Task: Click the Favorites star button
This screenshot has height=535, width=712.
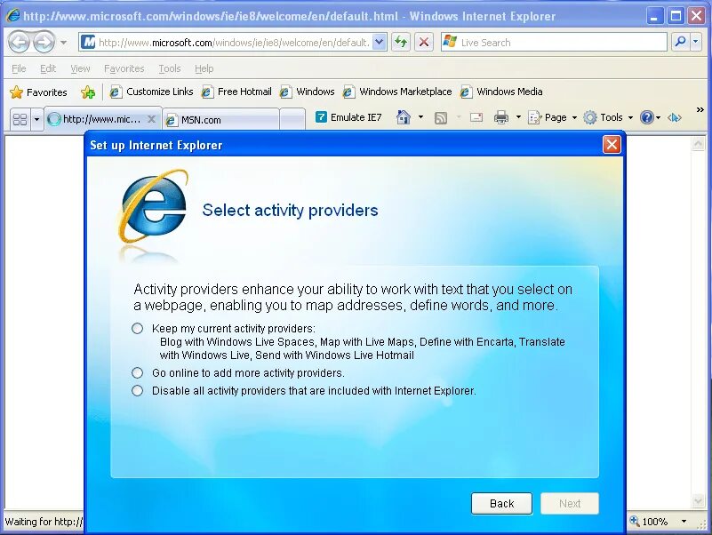Action: [x=38, y=92]
